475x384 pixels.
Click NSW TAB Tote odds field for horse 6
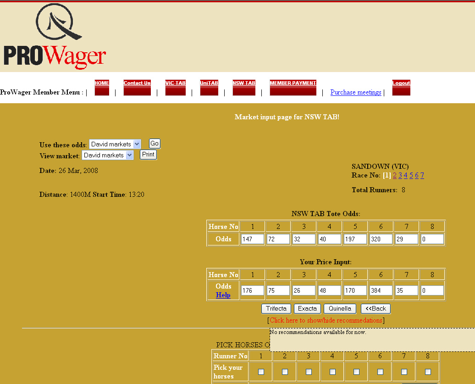click(x=381, y=239)
